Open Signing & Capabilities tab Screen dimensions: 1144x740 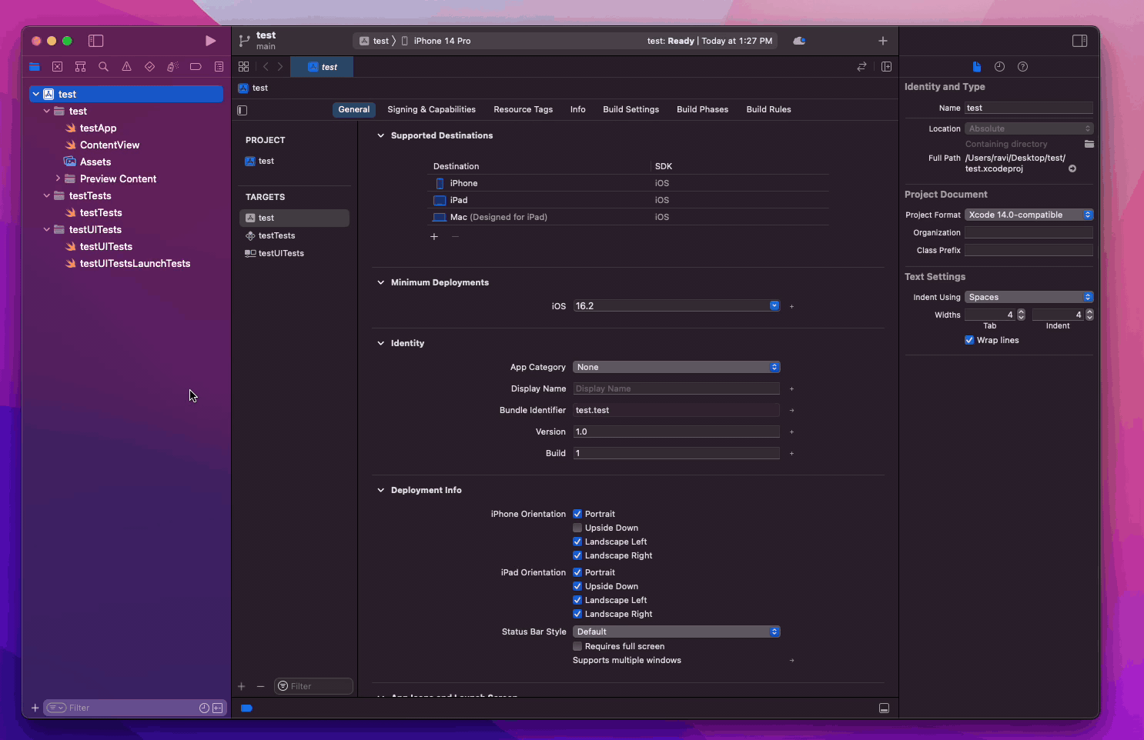pyautogui.click(x=431, y=109)
